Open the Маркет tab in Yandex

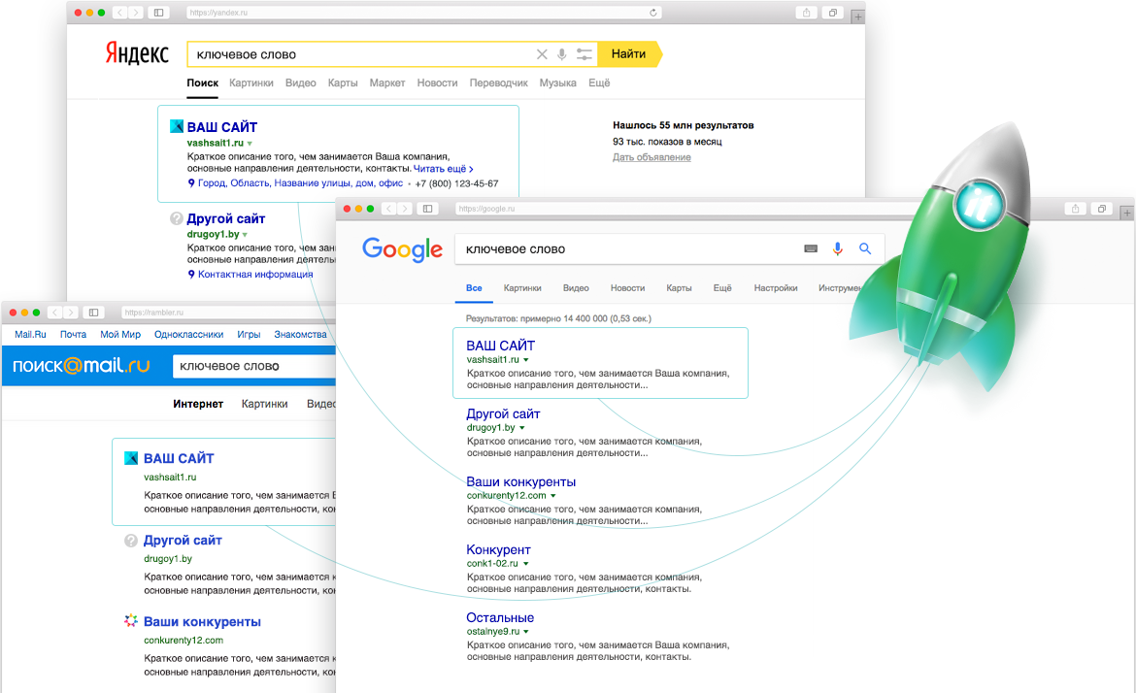tap(387, 82)
